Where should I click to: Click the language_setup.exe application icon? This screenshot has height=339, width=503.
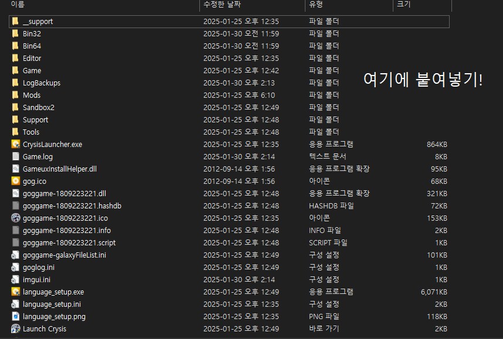click(x=15, y=292)
